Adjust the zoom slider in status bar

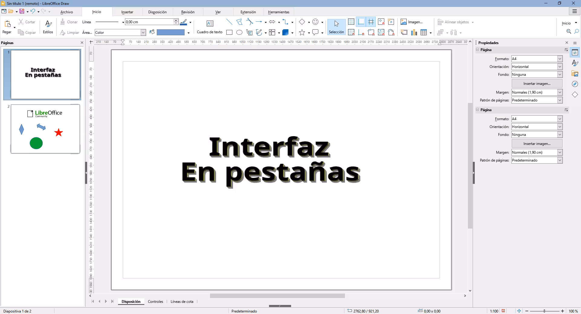pyautogui.click(x=544, y=311)
